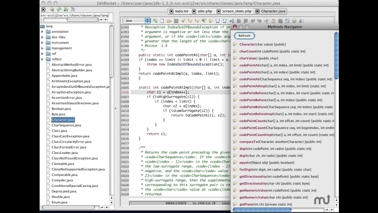
Task: Jump to getNumericValue(char ch) method
Action: [x=273, y=197]
